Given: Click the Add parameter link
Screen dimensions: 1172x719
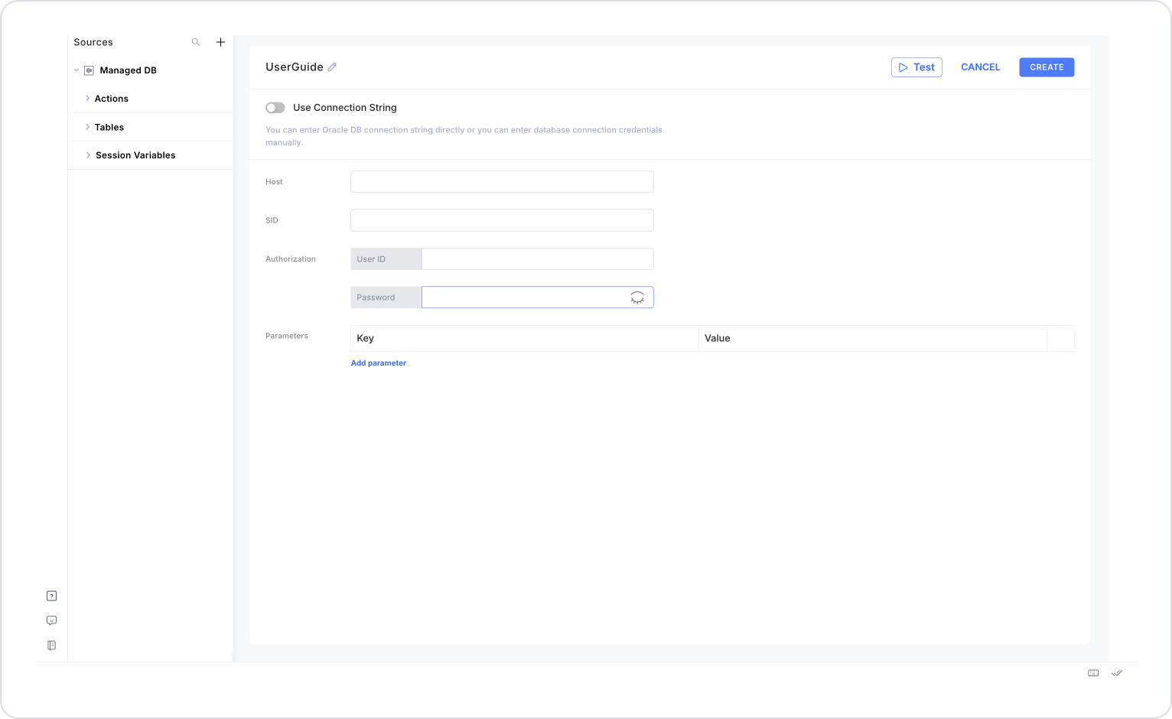Looking at the screenshot, I should (x=379, y=363).
